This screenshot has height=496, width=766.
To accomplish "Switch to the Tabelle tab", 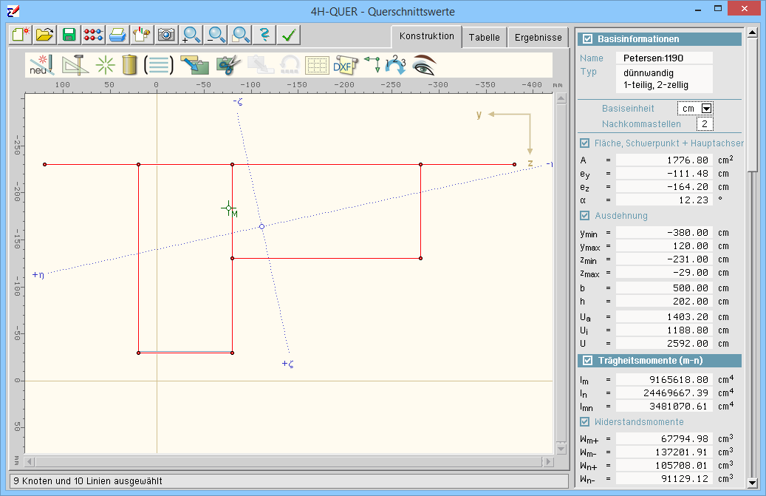I will click(x=484, y=37).
